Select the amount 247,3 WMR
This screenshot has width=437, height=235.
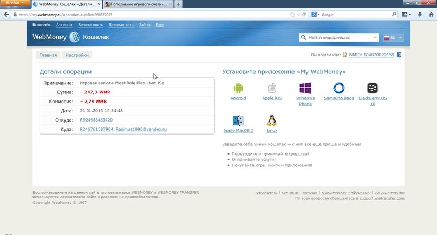coord(95,92)
